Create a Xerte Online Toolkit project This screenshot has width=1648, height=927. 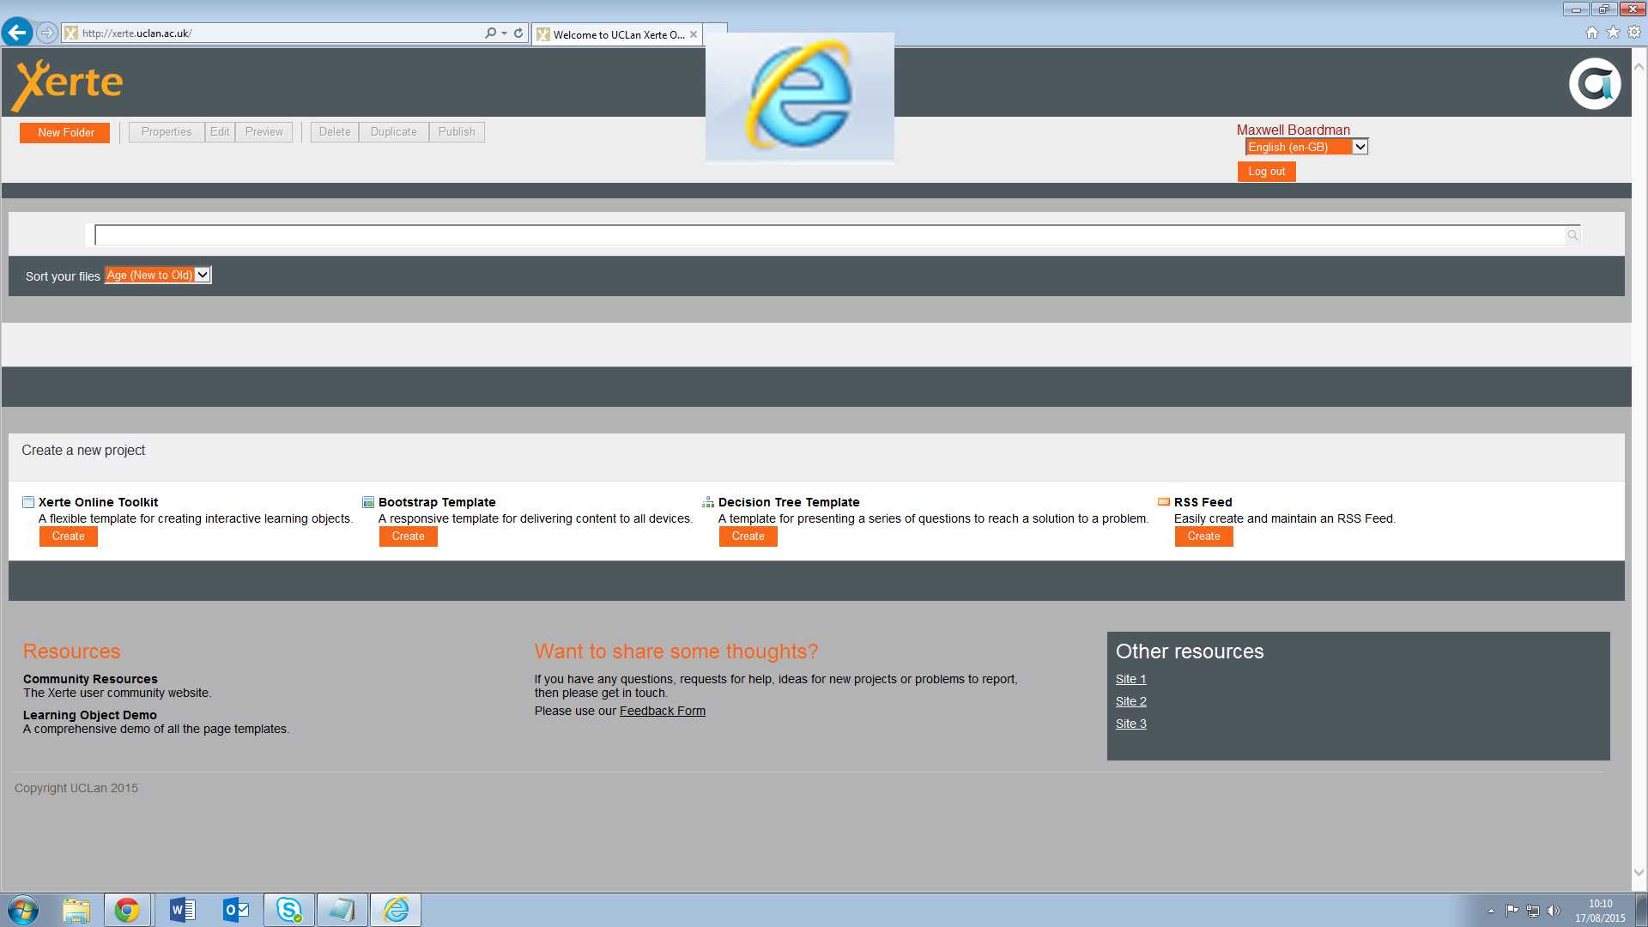69,536
